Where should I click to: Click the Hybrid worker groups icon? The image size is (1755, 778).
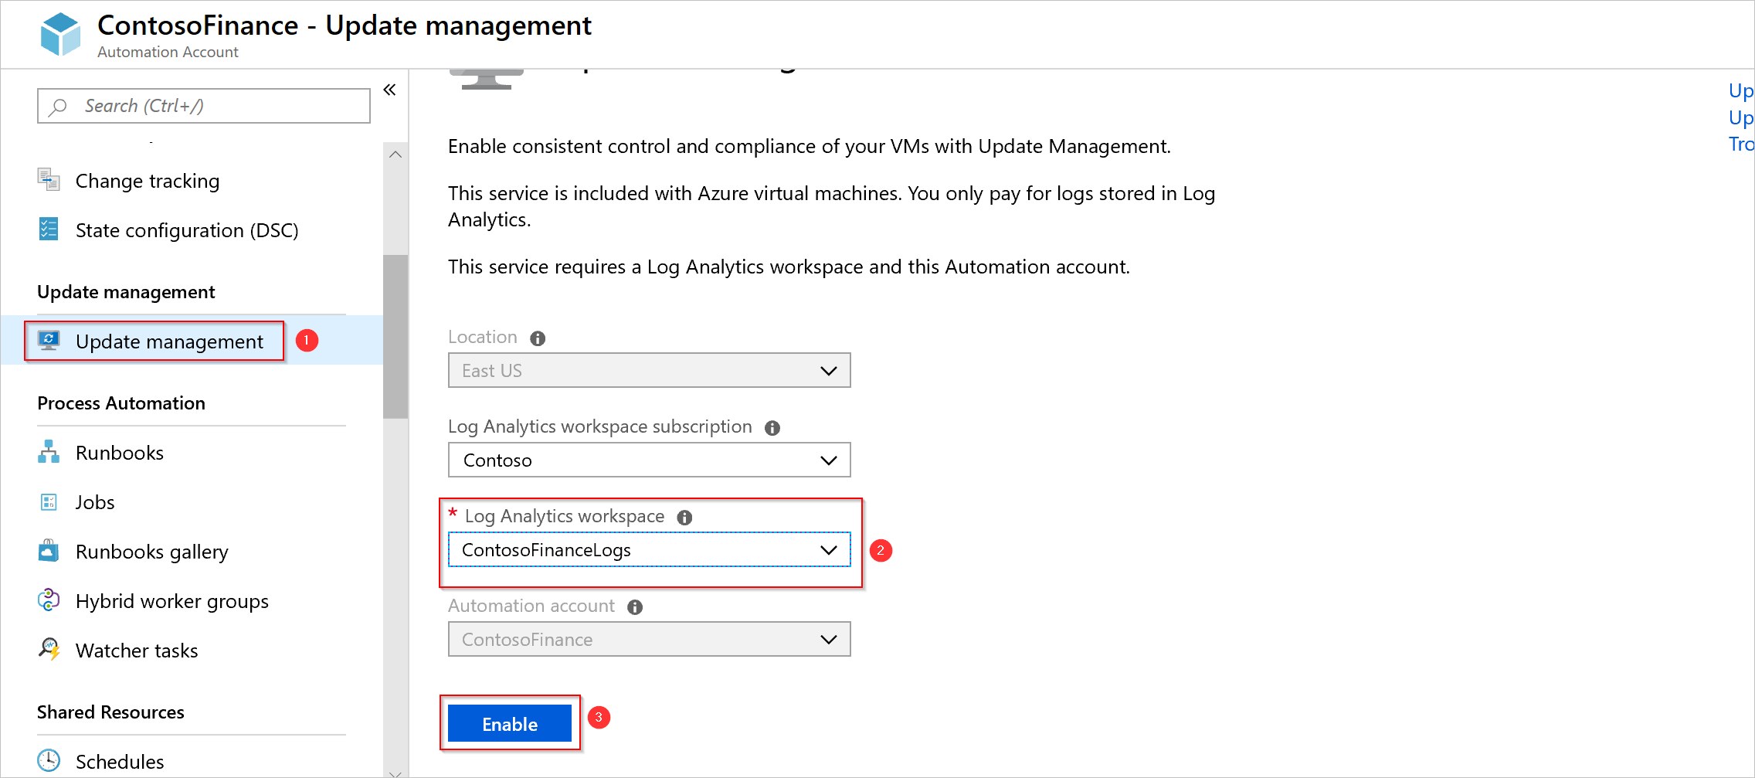[x=48, y=600]
